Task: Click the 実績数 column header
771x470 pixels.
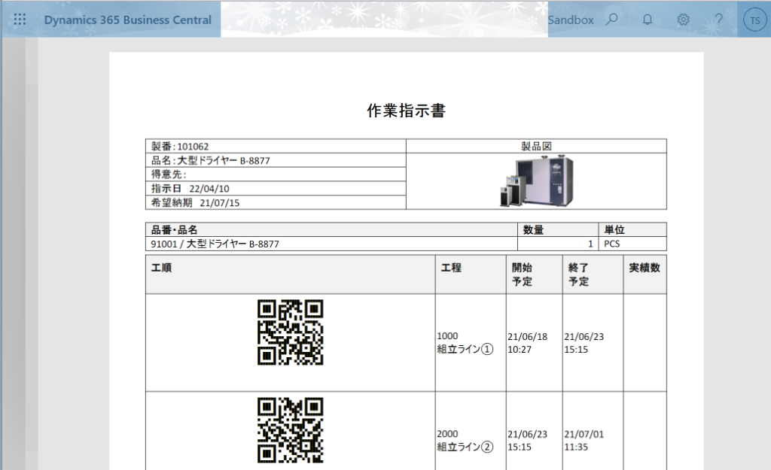Action: (645, 274)
